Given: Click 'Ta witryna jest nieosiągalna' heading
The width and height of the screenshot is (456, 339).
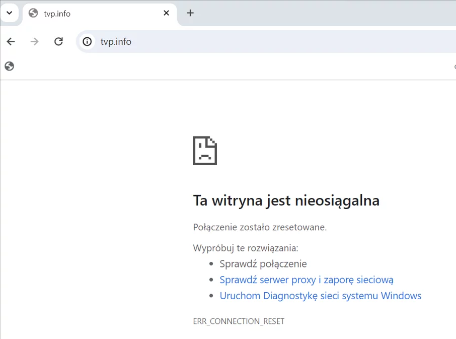Looking at the screenshot, I should coord(286,201).
